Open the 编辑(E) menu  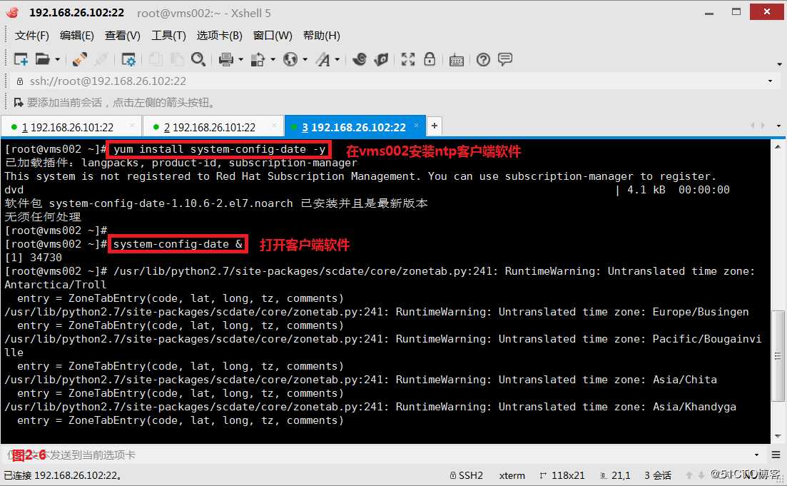pyautogui.click(x=76, y=36)
